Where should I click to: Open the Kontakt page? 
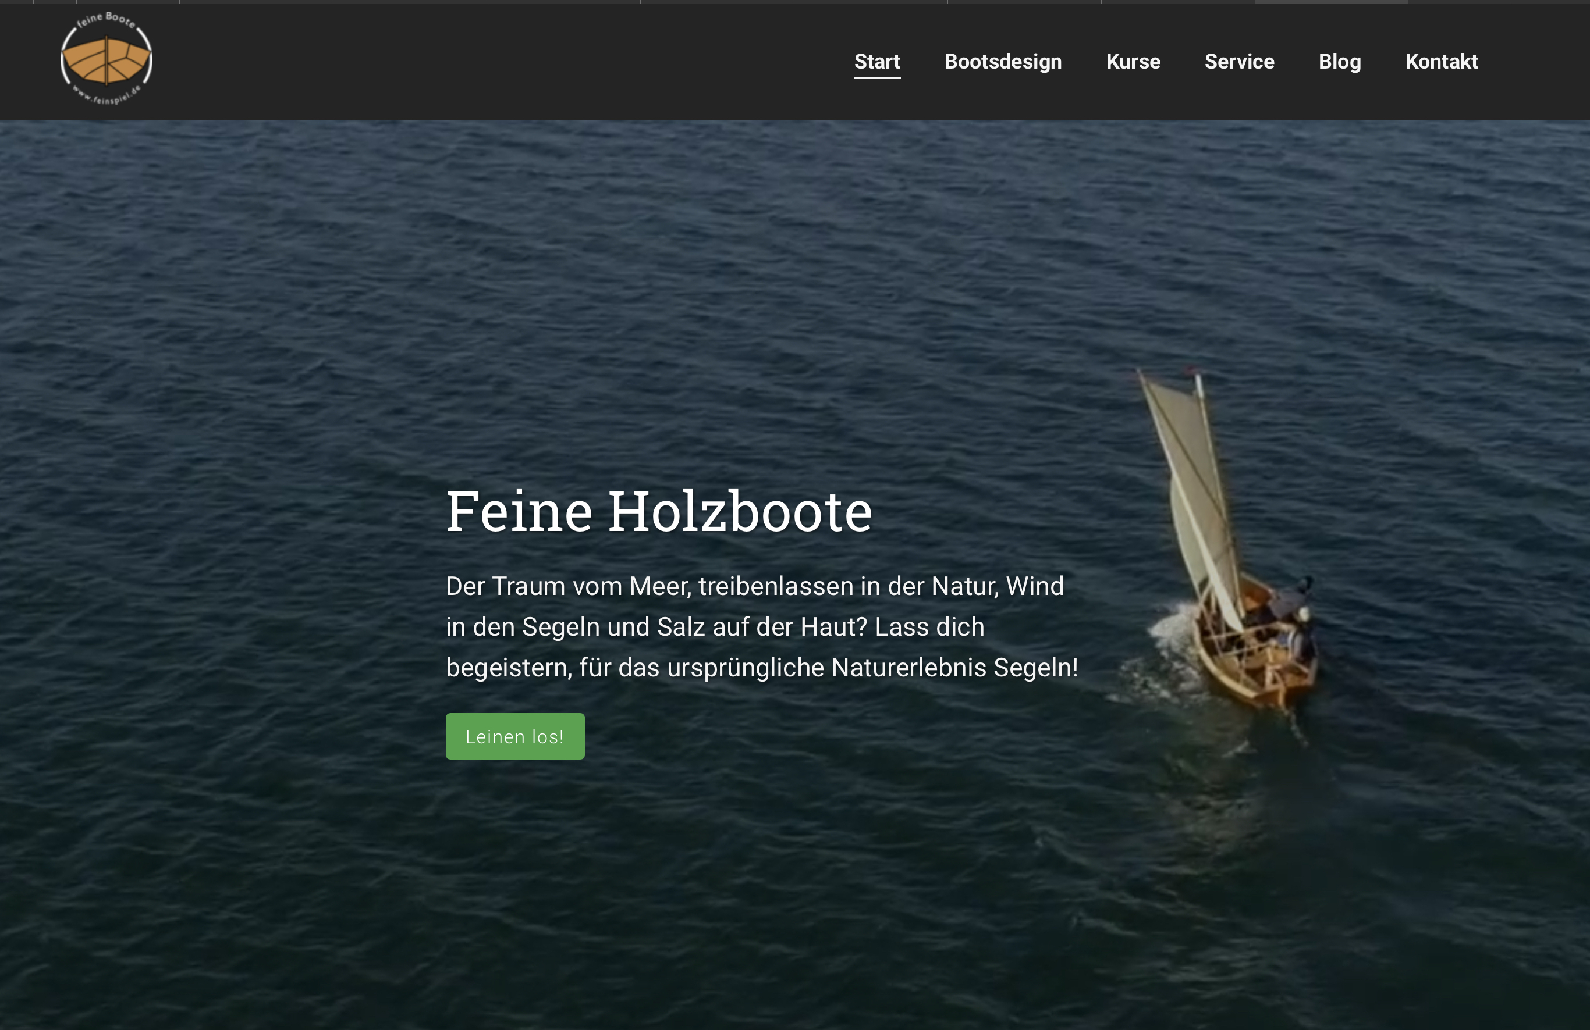coord(1441,62)
